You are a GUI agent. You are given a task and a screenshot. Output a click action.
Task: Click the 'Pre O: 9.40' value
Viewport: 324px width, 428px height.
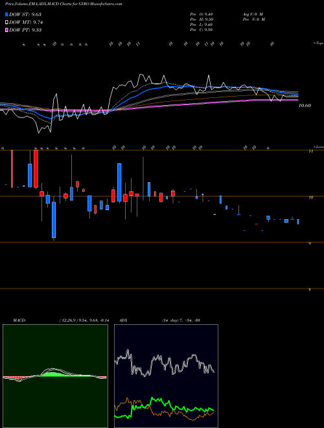point(202,14)
